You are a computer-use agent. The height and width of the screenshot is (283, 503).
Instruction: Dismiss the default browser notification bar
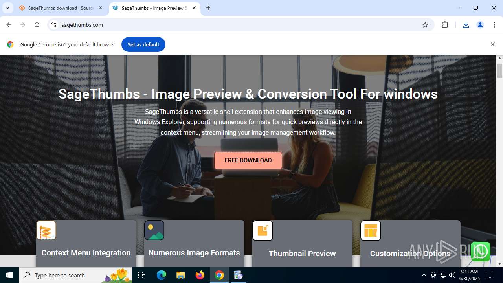(493, 44)
